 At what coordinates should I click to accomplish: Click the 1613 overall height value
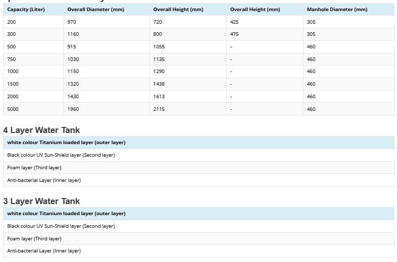(159, 97)
